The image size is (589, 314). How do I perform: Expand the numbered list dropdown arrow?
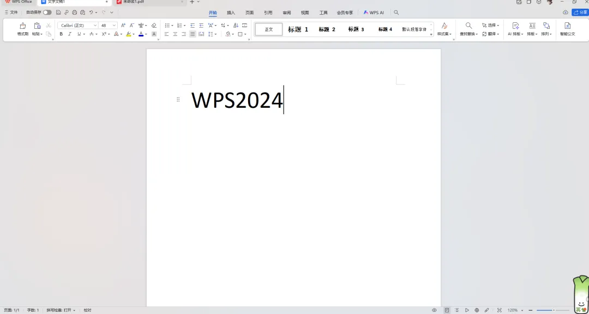(184, 26)
